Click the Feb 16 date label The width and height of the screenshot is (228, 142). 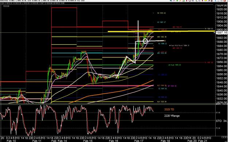(x=113, y=141)
